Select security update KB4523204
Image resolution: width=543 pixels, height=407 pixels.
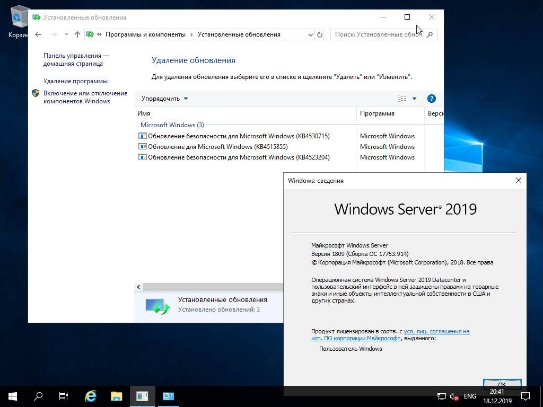click(239, 157)
